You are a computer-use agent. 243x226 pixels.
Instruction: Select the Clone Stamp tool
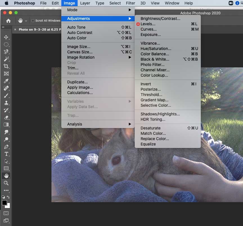[6, 103]
